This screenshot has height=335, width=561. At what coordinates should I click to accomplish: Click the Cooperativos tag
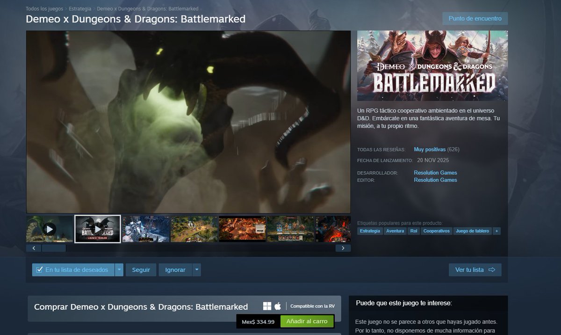click(x=436, y=231)
